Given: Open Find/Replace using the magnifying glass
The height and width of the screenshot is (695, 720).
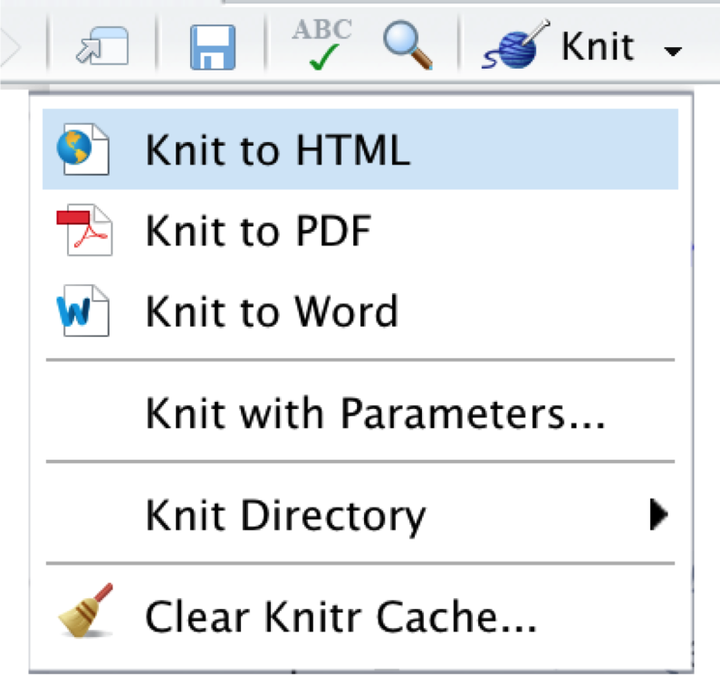Looking at the screenshot, I should [x=407, y=43].
